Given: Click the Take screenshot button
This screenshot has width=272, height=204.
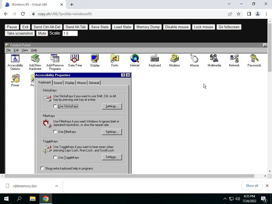Looking at the screenshot, I should [x=20, y=33].
